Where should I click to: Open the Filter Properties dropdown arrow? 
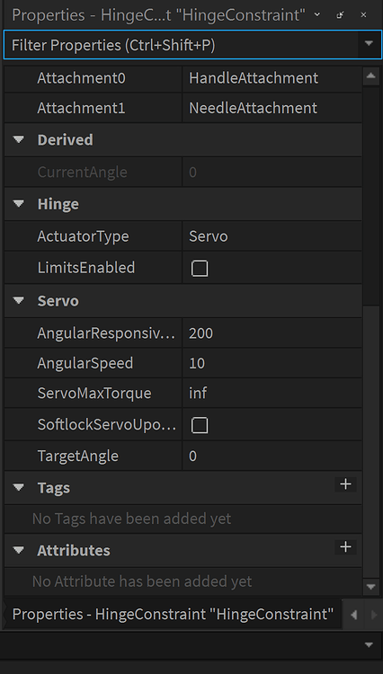(x=369, y=44)
